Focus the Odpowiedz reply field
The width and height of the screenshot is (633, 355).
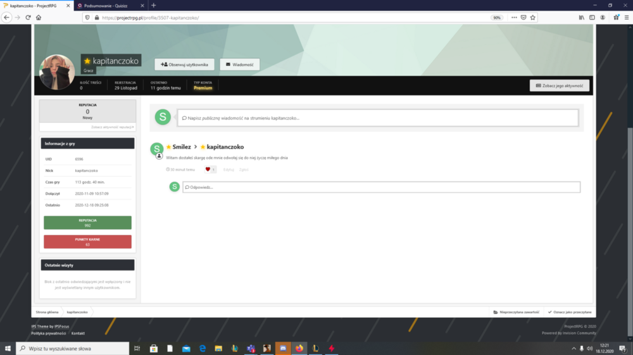tap(382, 187)
